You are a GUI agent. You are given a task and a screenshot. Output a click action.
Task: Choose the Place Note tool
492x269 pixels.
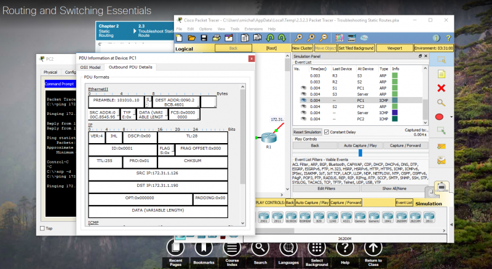[442, 74]
